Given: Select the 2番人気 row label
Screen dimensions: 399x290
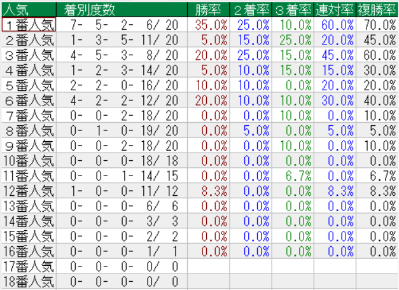Looking at the screenshot, I should [x=29, y=40].
